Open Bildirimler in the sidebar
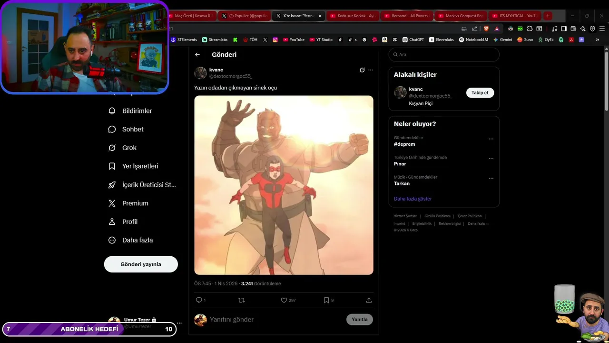609x343 pixels. click(130, 111)
